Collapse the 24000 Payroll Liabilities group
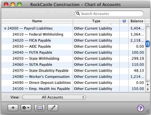The image size is (151, 115). click(x=5, y=29)
